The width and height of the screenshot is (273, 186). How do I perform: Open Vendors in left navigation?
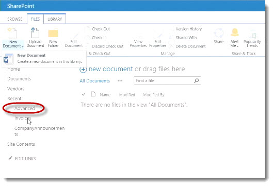(16, 89)
